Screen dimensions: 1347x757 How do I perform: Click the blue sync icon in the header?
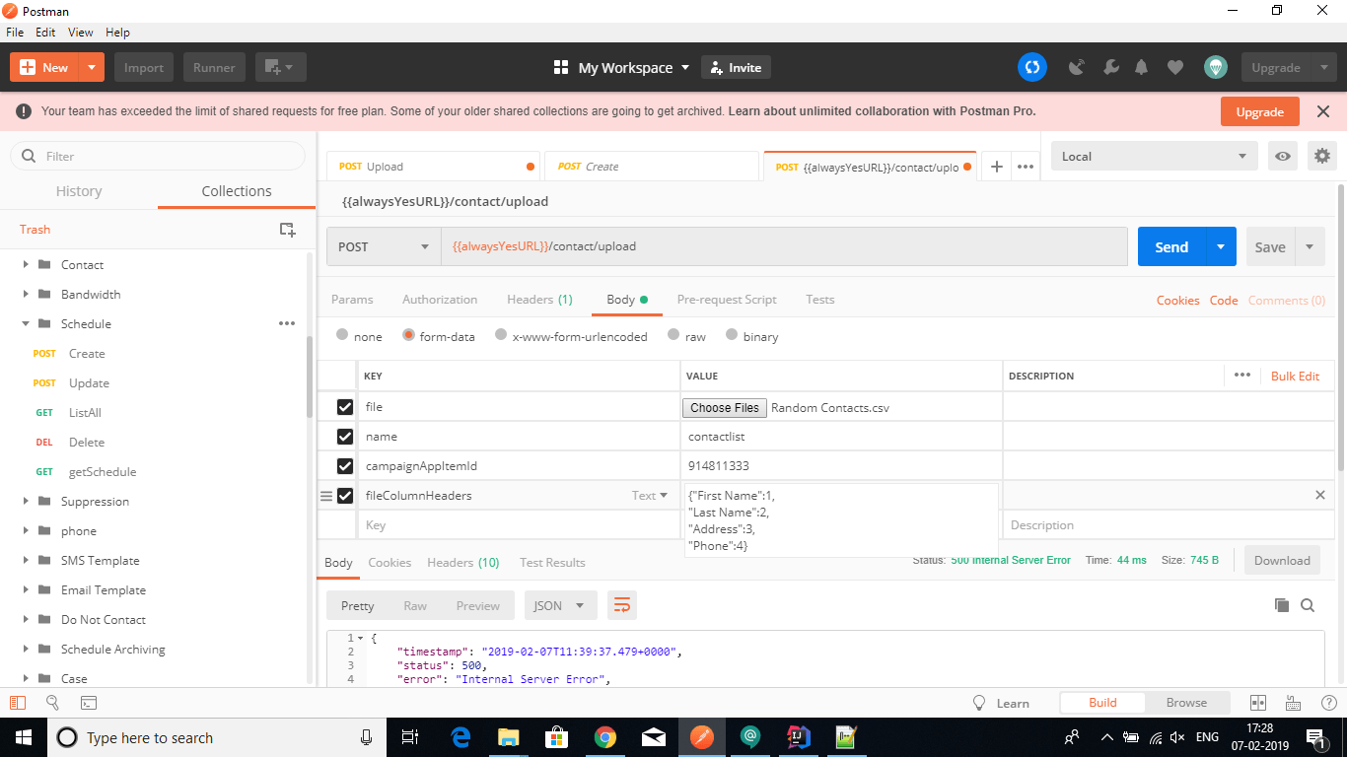tap(1031, 67)
